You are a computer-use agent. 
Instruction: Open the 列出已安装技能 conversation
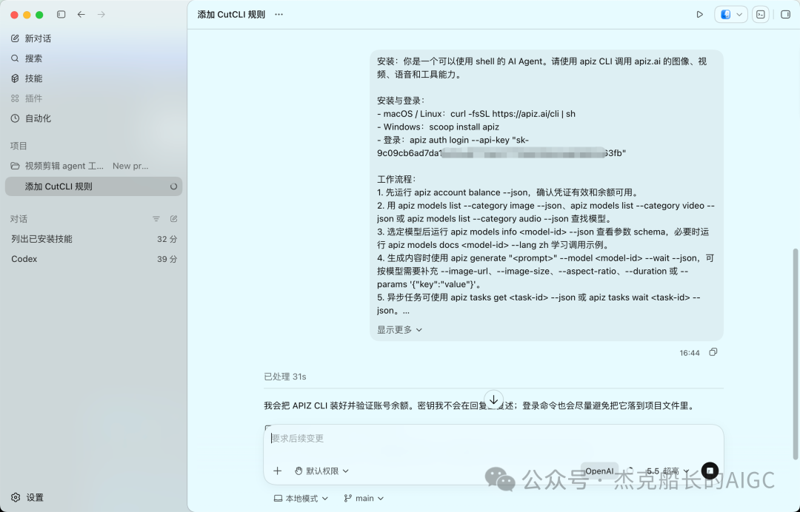pyautogui.click(x=93, y=239)
